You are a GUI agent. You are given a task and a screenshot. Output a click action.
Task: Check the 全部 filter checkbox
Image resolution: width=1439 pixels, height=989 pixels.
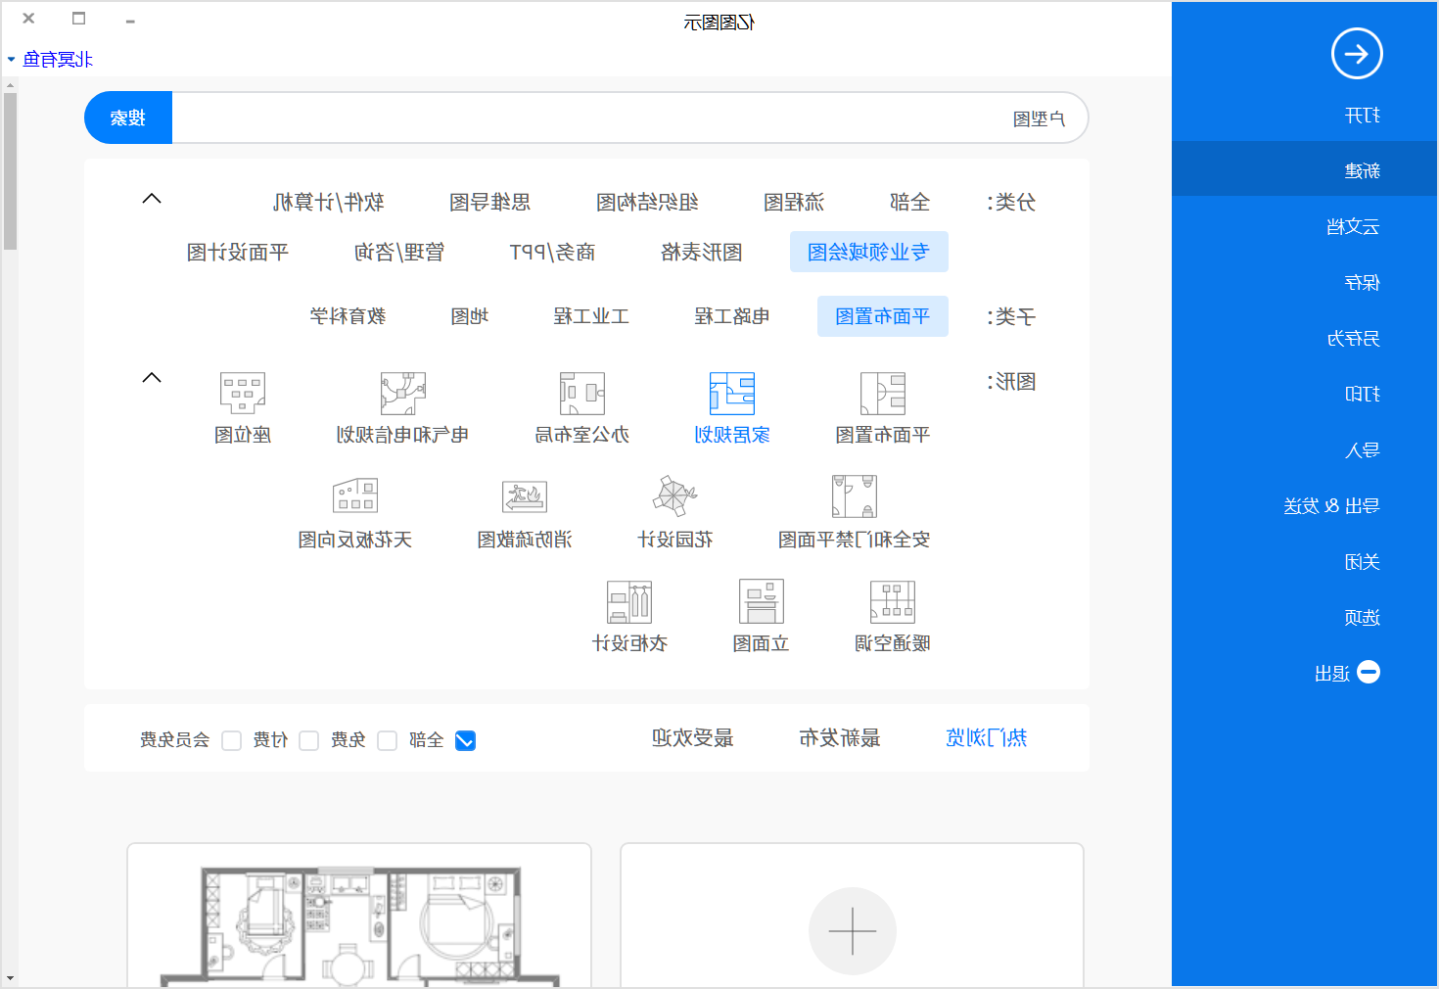[466, 741]
